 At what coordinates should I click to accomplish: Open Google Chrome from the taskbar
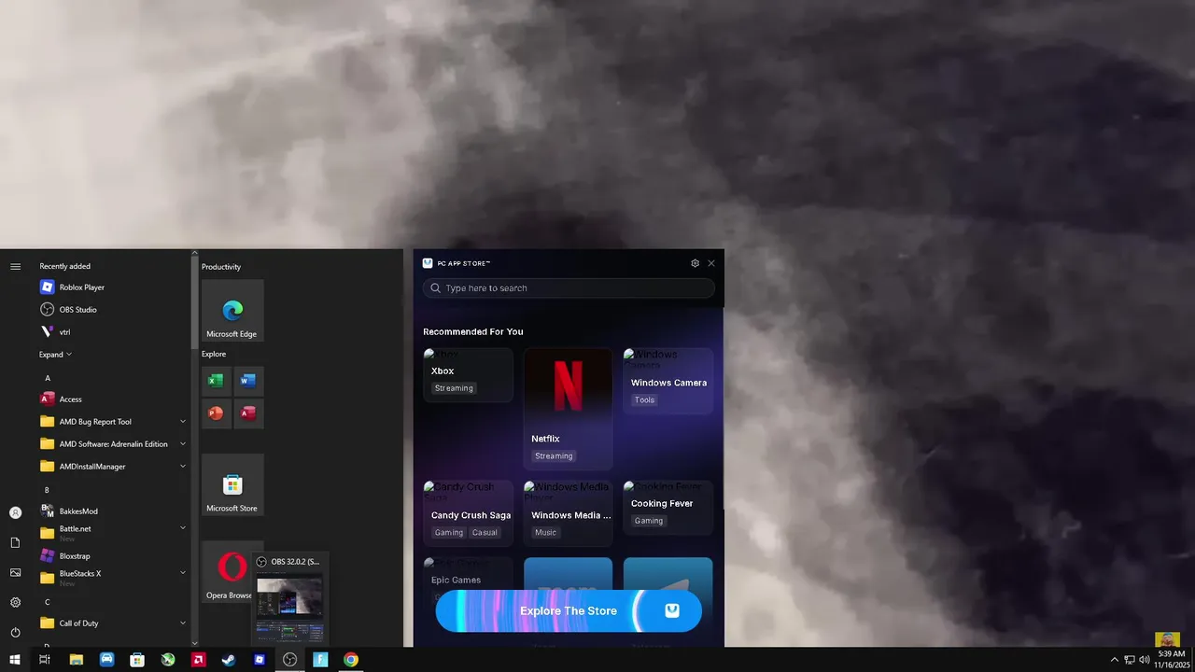[x=351, y=660]
